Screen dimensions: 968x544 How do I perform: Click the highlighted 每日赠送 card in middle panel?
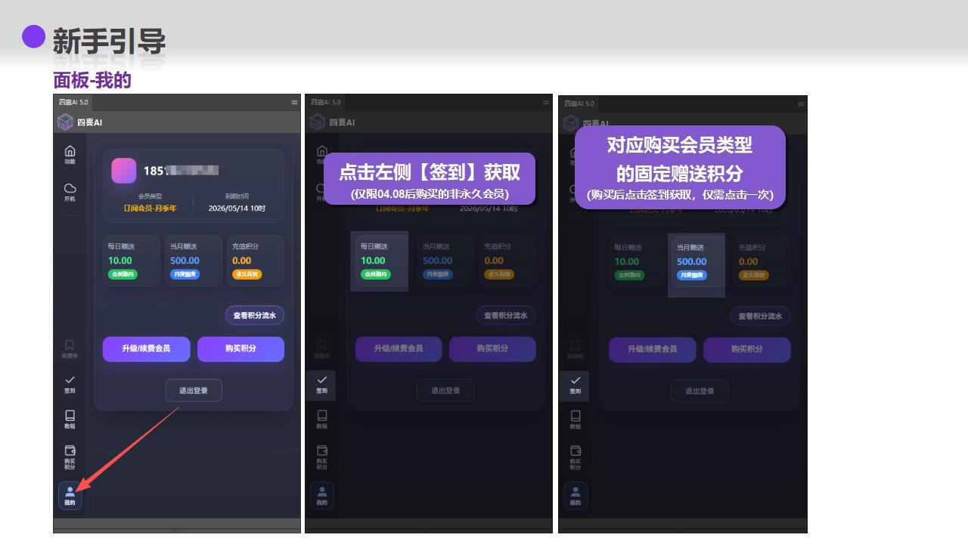[x=379, y=261]
